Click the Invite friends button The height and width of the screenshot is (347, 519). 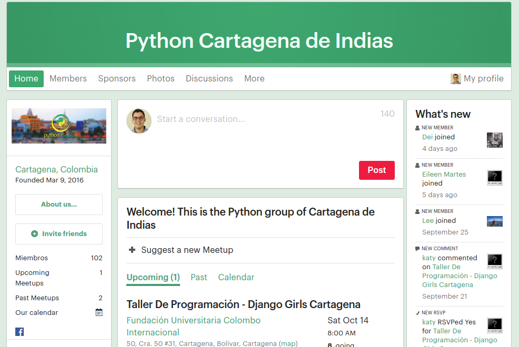59,234
